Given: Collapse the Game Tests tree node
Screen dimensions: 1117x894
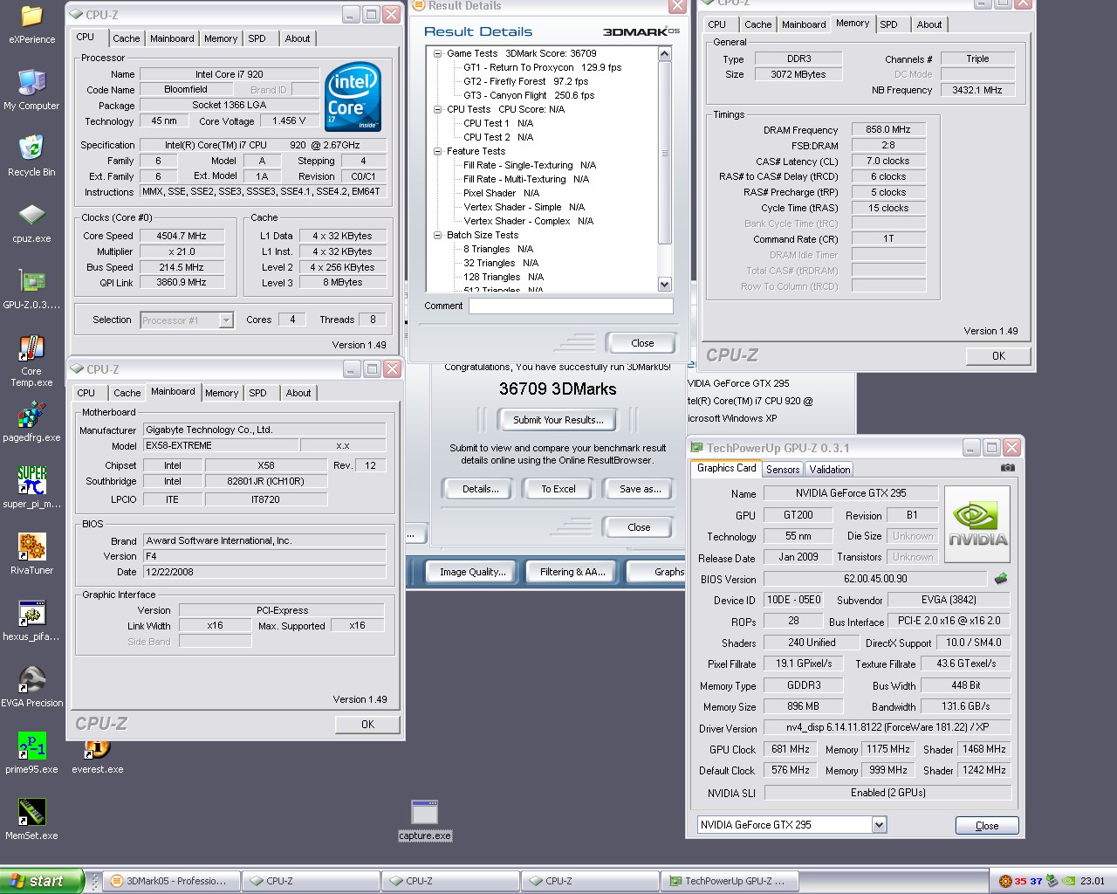Looking at the screenshot, I should 438,53.
